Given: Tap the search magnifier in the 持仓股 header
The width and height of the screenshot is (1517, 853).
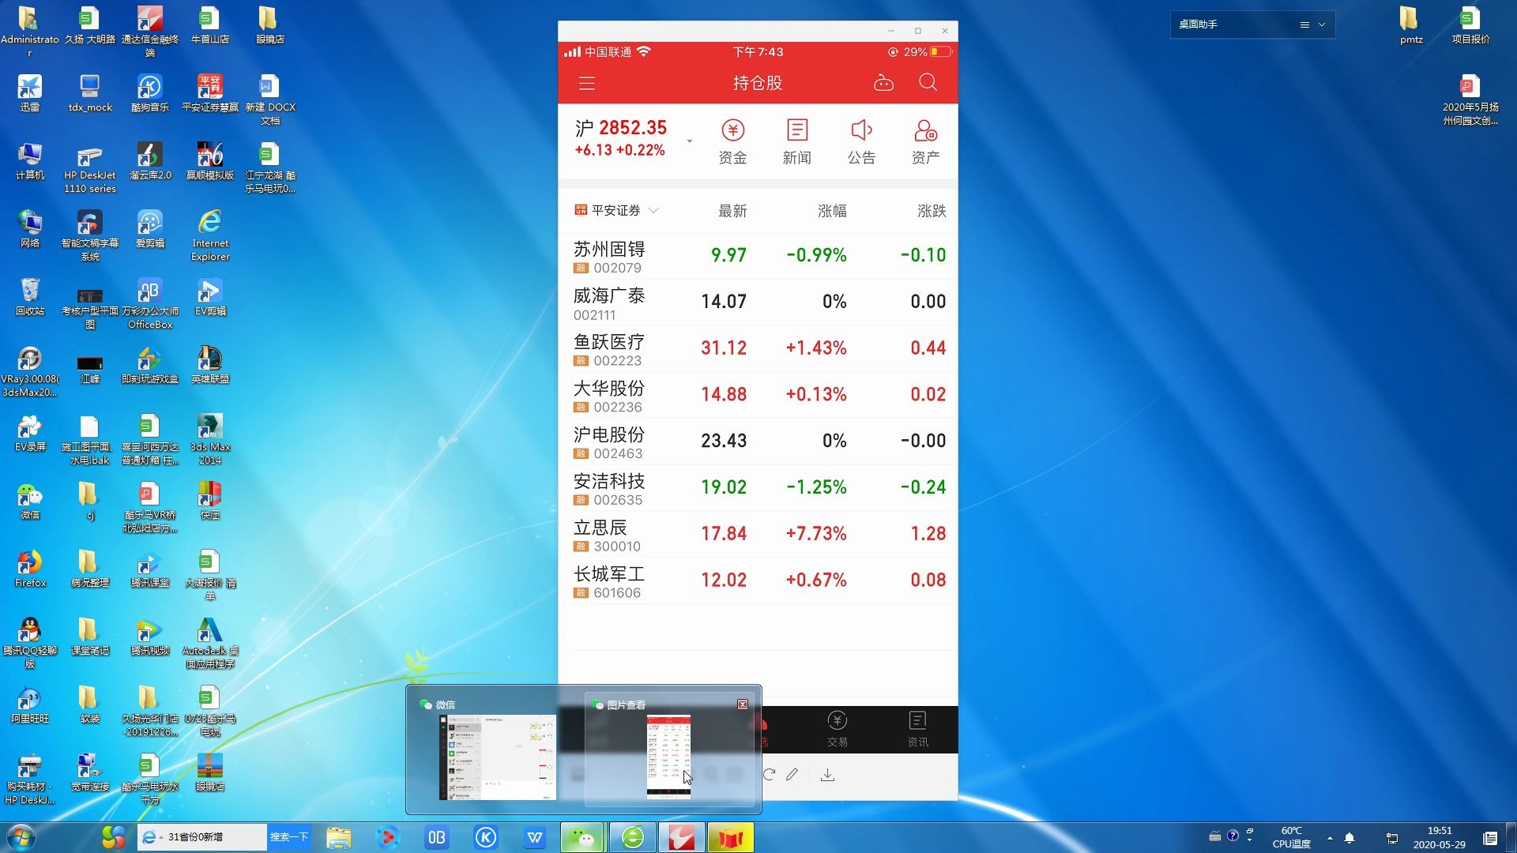Looking at the screenshot, I should [x=928, y=83].
